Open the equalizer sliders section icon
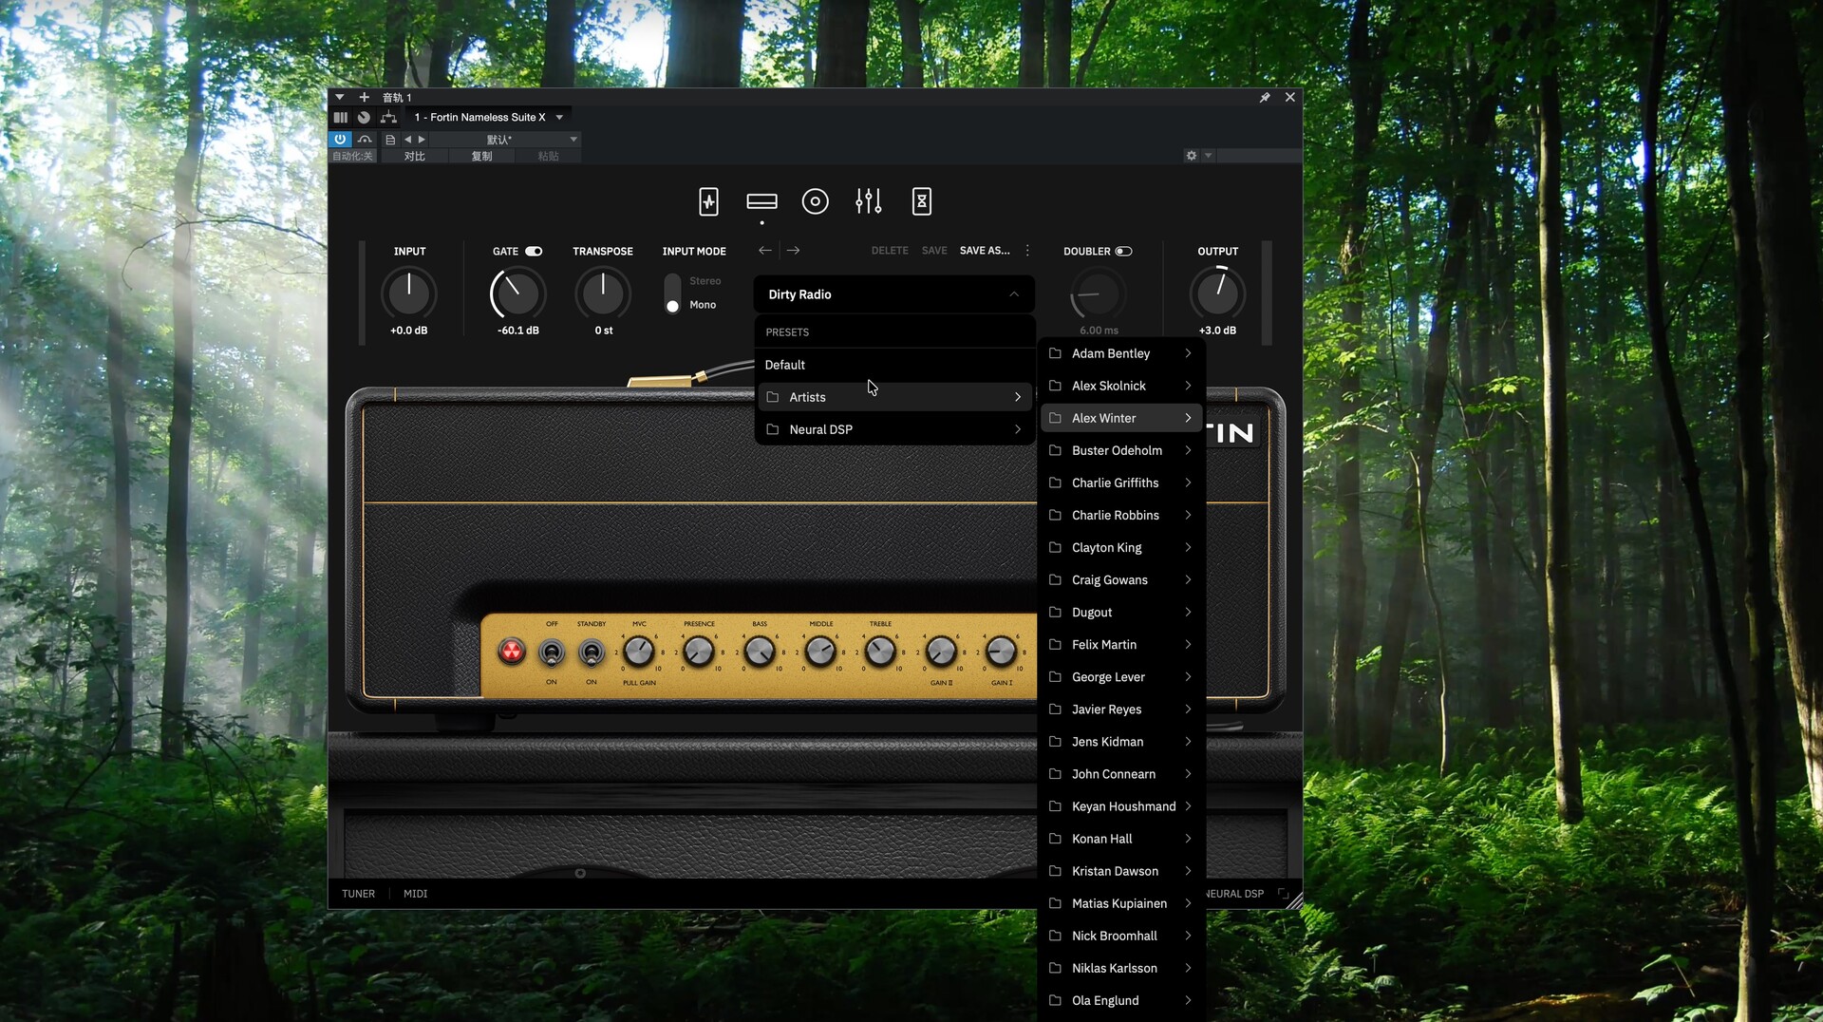 click(868, 201)
